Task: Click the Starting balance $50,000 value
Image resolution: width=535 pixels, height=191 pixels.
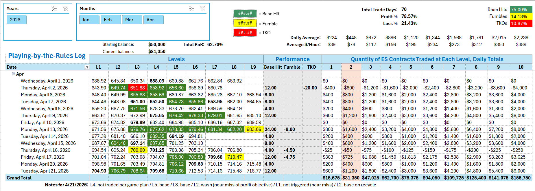Action: coord(157,44)
